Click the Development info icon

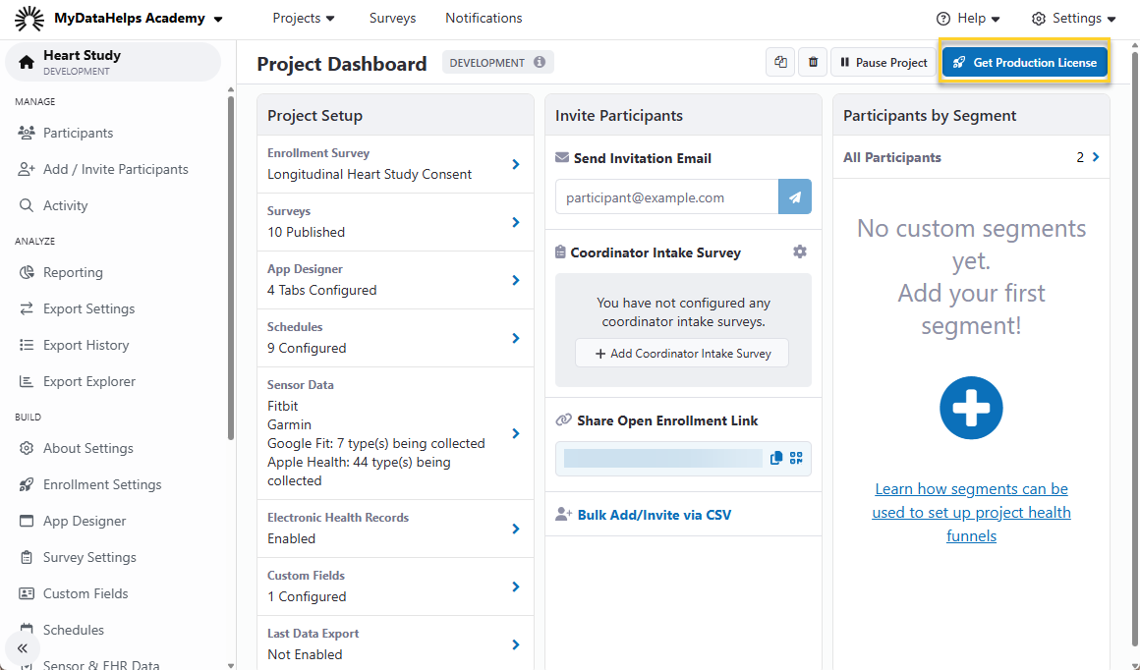[x=540, y=63]
